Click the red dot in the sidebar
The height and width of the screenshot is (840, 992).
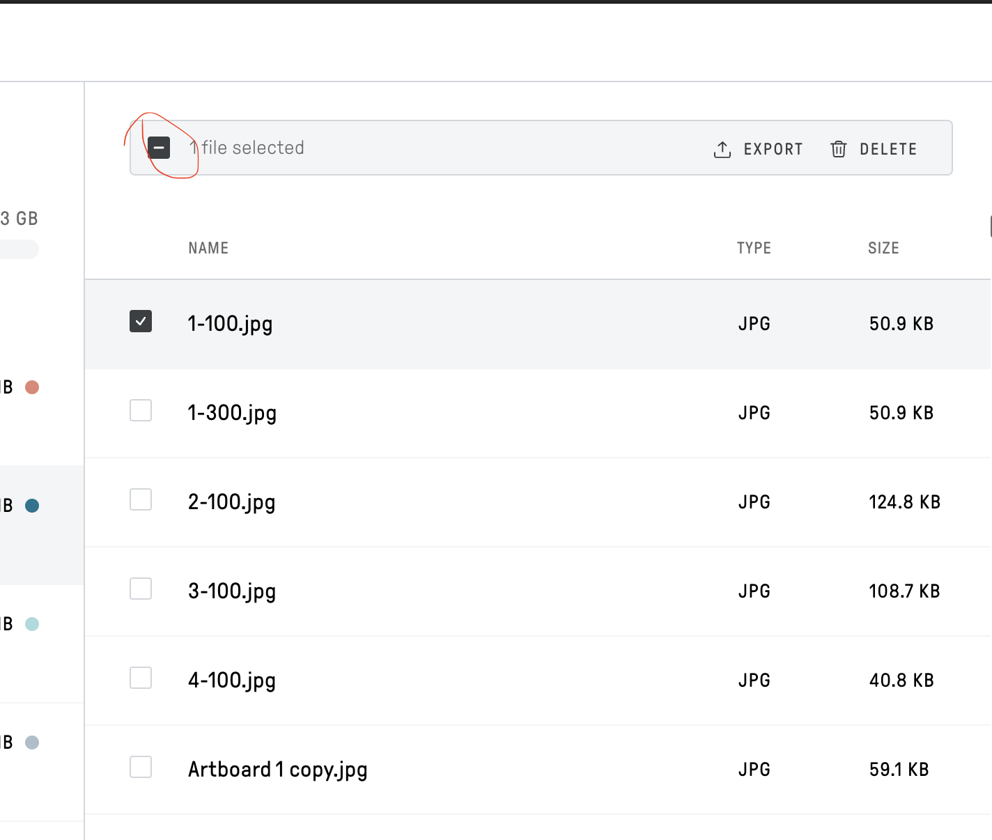tap(32, 387)
